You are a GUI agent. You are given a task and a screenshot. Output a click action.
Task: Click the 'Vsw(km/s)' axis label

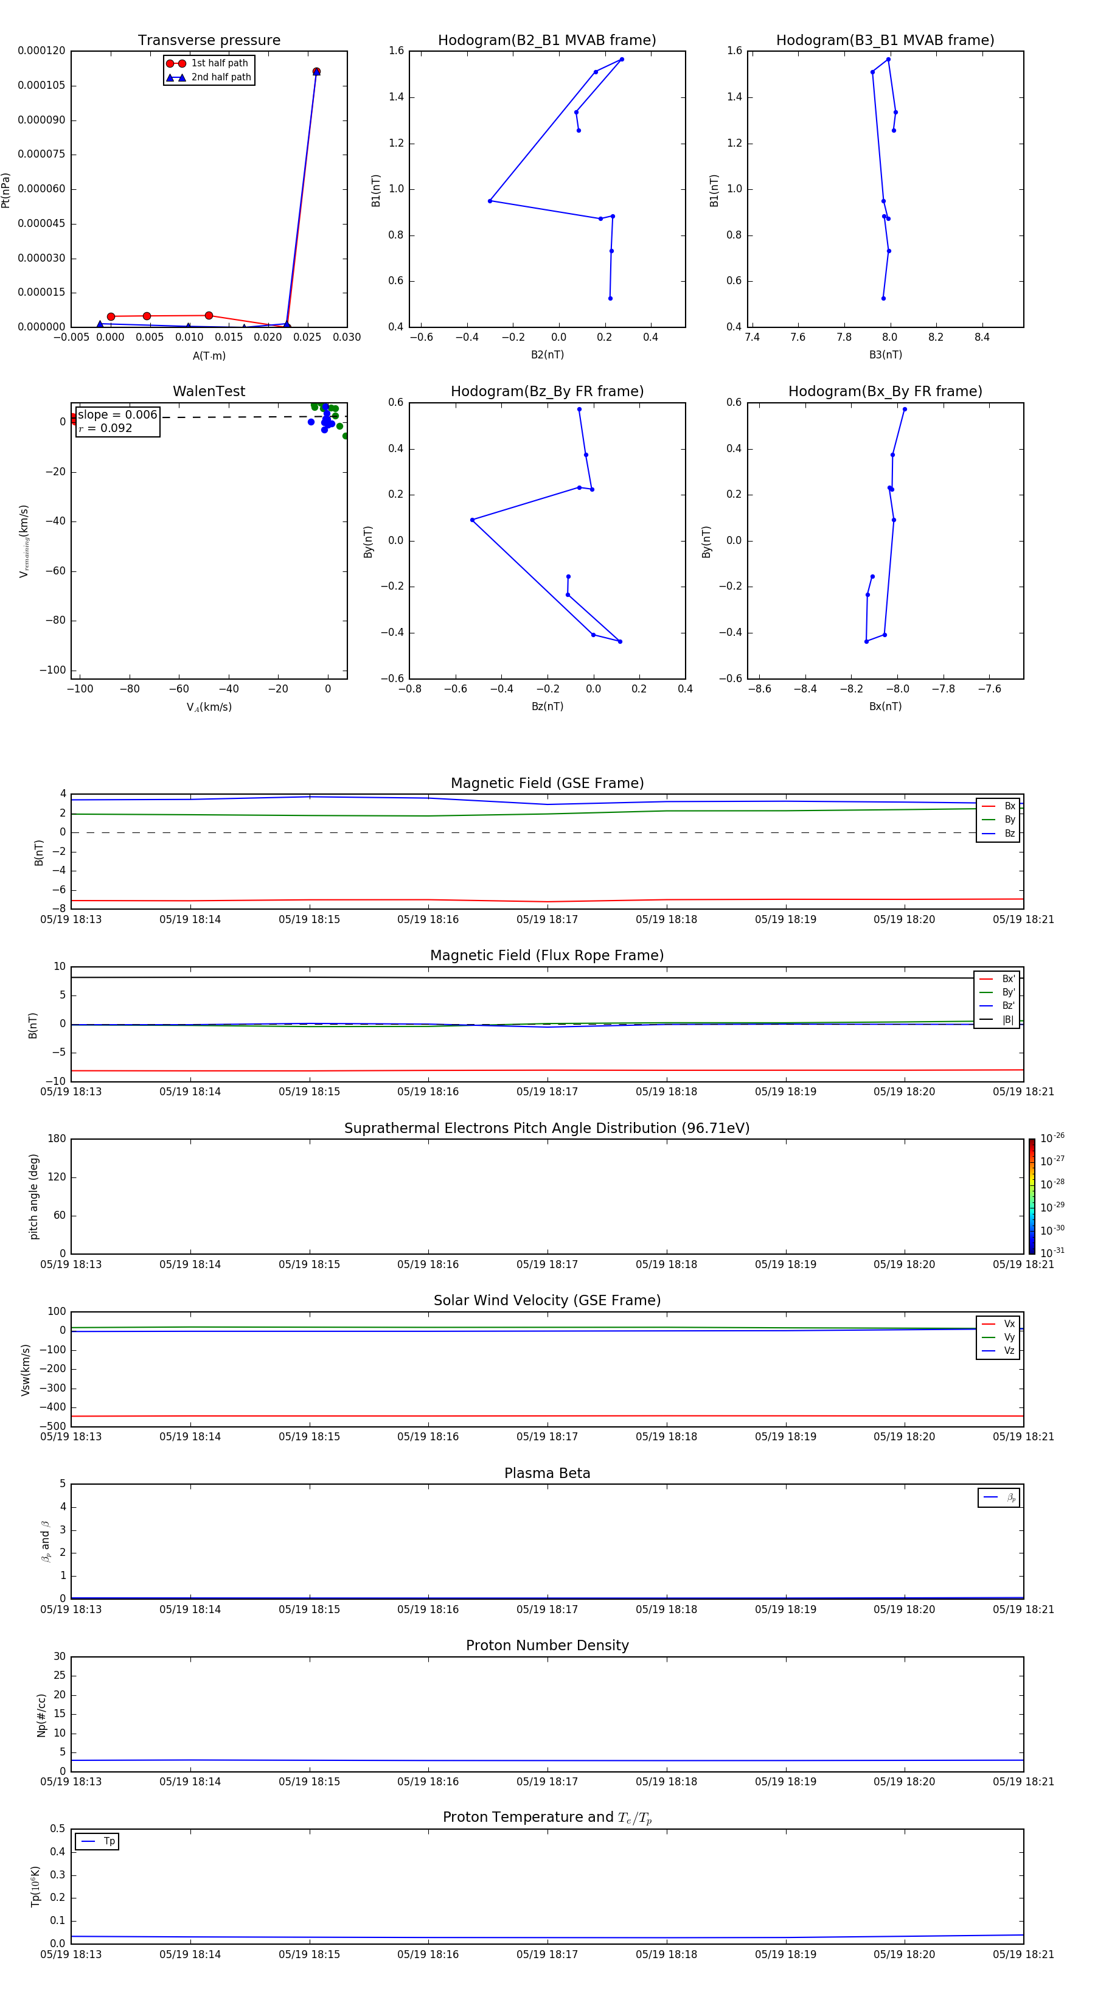pos(26,1370)
